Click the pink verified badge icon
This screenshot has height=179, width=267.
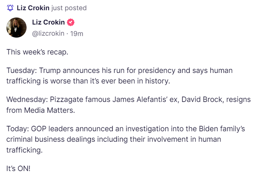(x=71, y=22)
